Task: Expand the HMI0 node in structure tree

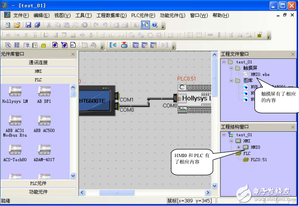Action: (x=238, y=147)
